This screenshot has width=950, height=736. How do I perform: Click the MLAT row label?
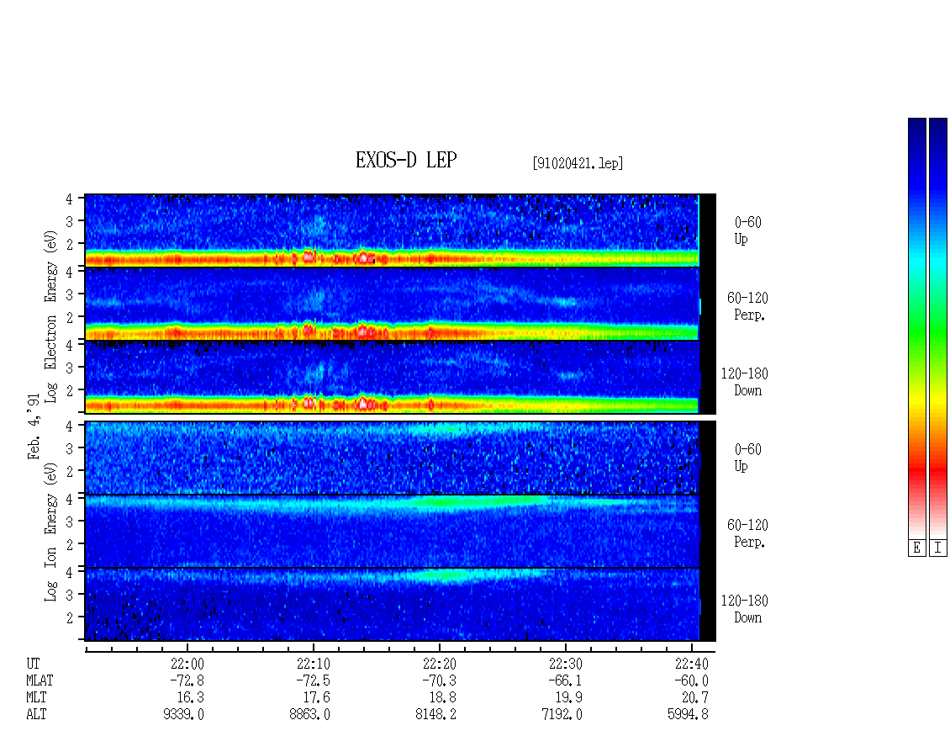click(40, 680)
